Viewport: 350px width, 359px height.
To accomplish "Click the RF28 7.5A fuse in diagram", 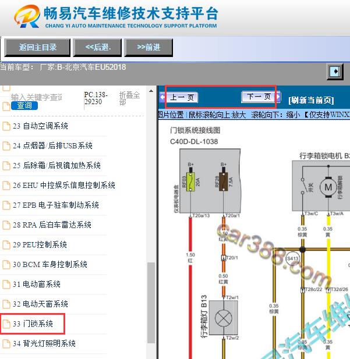I will click(224, 182).
